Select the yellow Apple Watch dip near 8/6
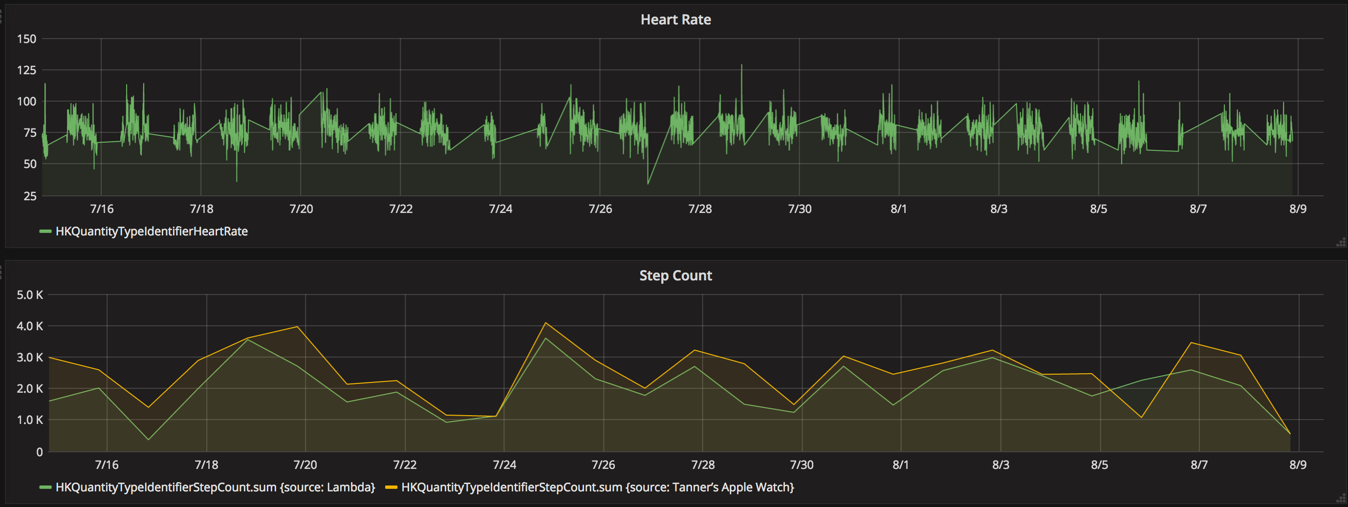Image resolution: width=1348 pixels, height=507 pixels. (1141, 417)
